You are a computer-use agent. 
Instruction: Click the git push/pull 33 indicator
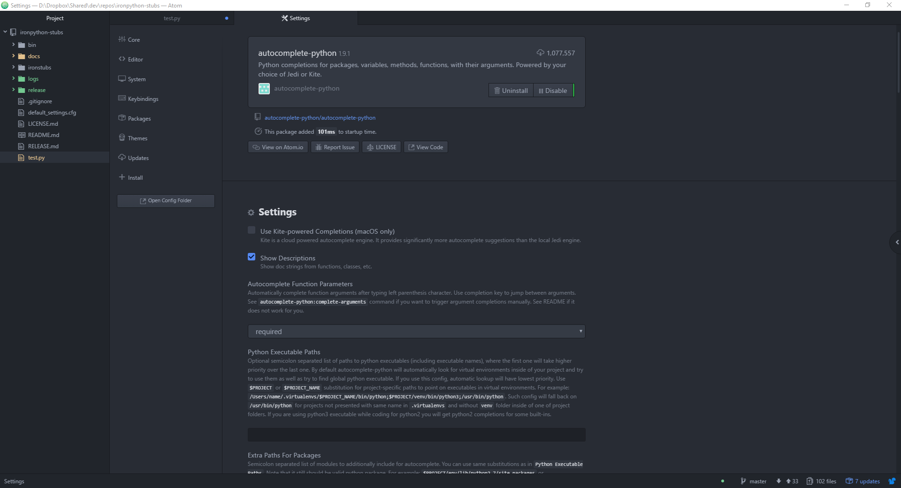tap(787, 481)
